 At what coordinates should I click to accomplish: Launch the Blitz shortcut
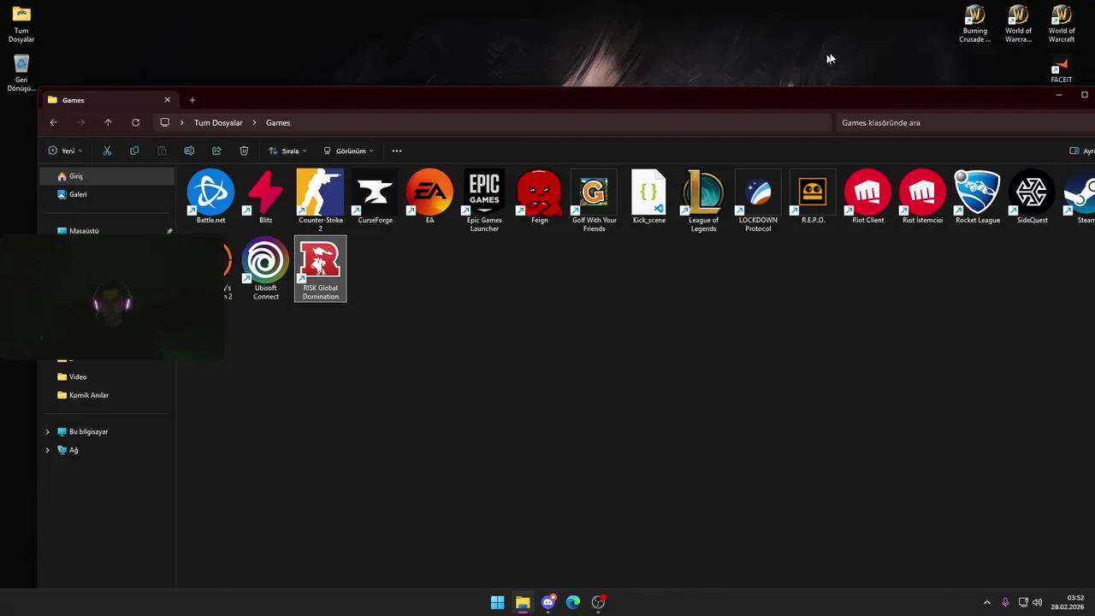[x=265, y=198]
